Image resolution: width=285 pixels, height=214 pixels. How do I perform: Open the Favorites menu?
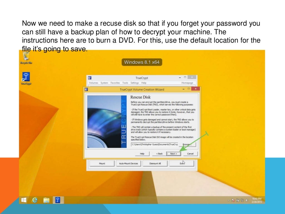(115, 83)
